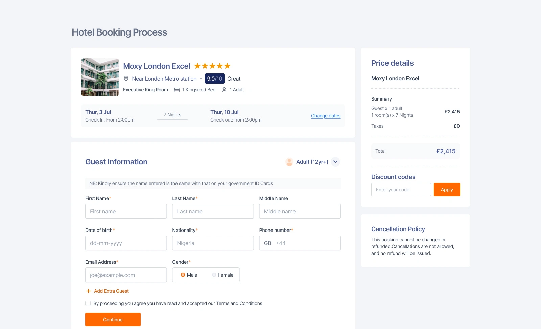
Task: Click the 9.0/10 rating badge
Action: click(x=214, y=79)
